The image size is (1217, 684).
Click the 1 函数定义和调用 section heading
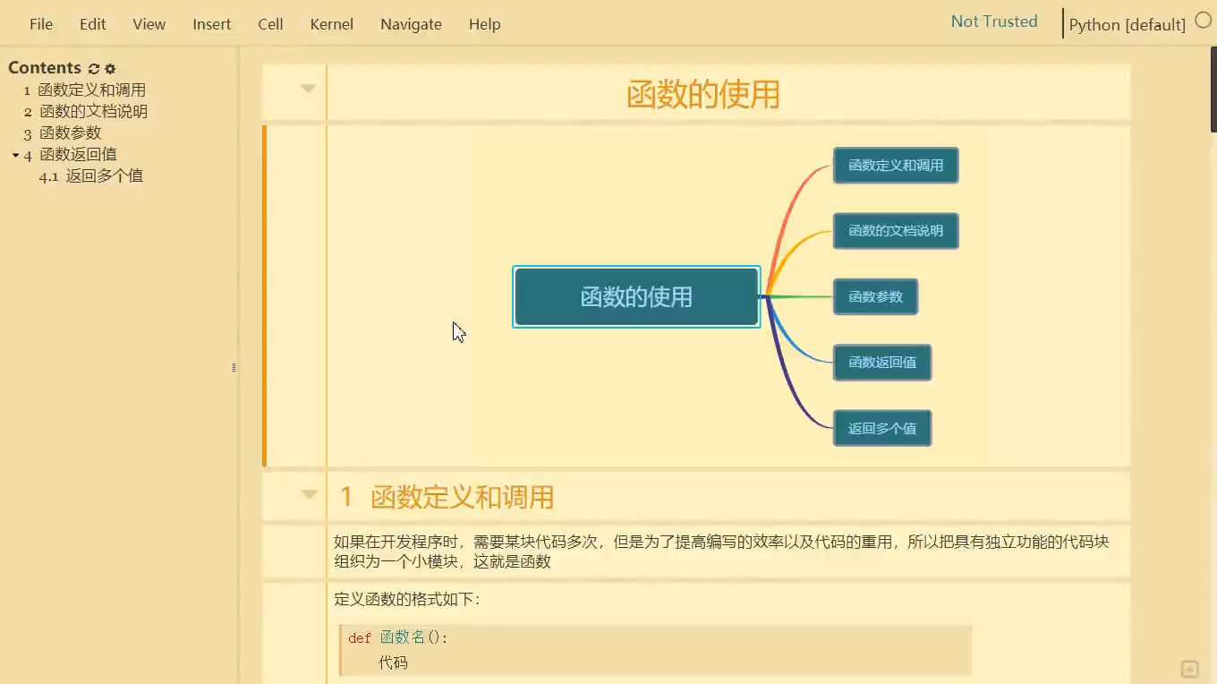447,497
